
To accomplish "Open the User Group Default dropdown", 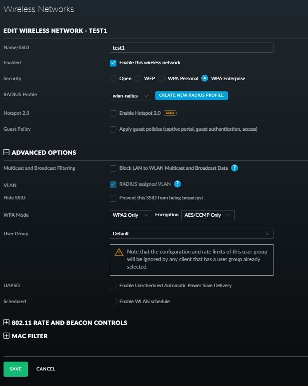I will point(191,234).
